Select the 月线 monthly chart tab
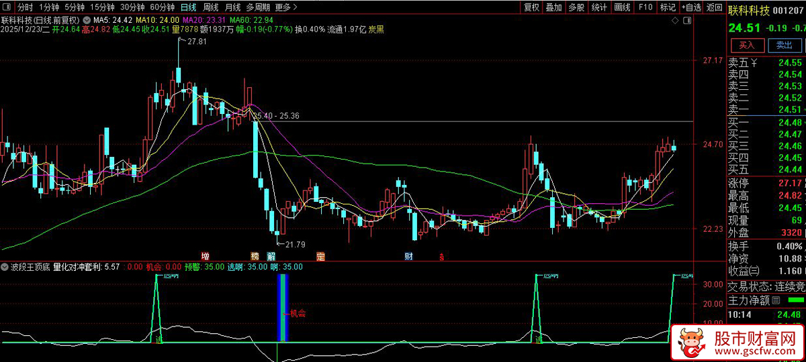Viewport: 806px width, 362px height. (233, 7)
